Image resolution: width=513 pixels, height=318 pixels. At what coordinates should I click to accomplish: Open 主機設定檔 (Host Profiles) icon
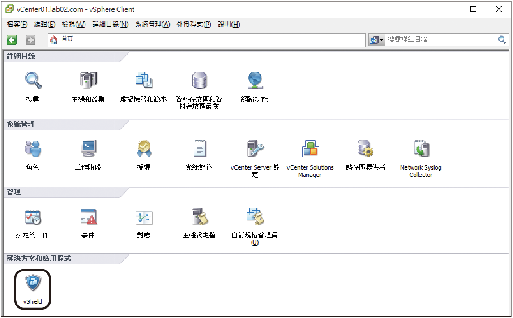pos(199,216)
